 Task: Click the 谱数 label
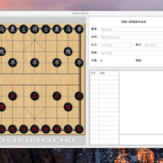click(x=139, y=61)
